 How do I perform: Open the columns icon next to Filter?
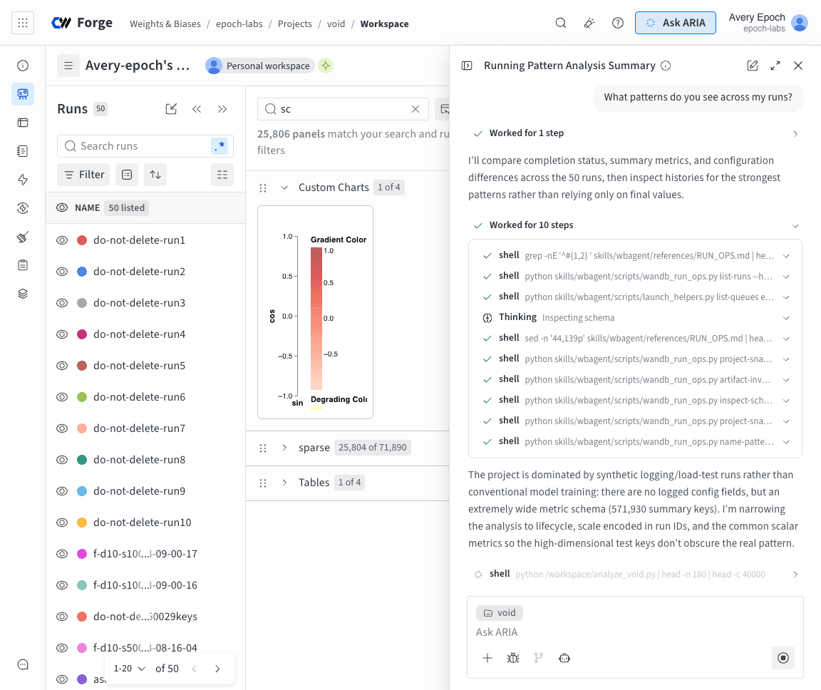[x=127, y=175]
